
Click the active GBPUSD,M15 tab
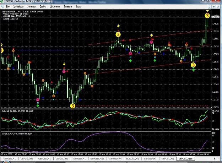pos(185,159)
